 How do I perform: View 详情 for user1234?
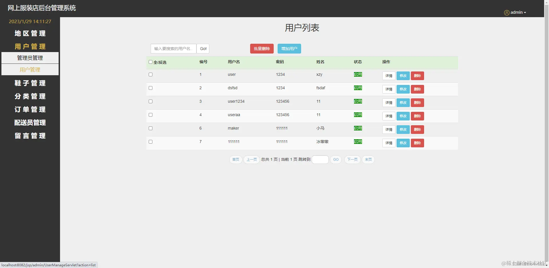point(389,103)
